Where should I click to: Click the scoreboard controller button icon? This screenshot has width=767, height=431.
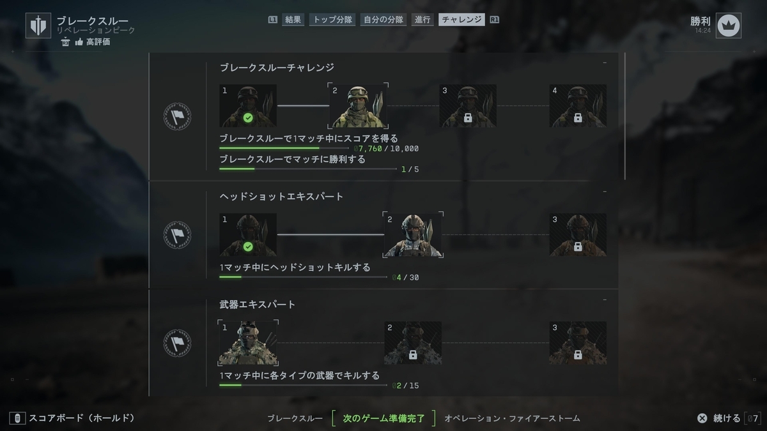(x=17, y=418)
